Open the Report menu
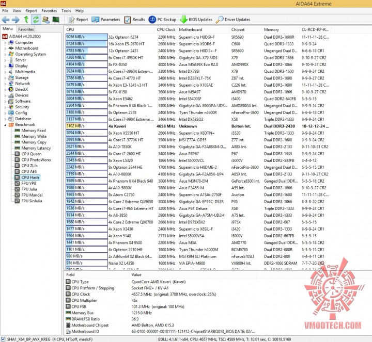 pos(31,11)
